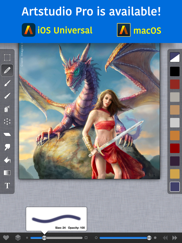Select the scatter dots tool
The height and width of the screenshot is (243, 182).
pyautogui.click(x=7, y=122)
